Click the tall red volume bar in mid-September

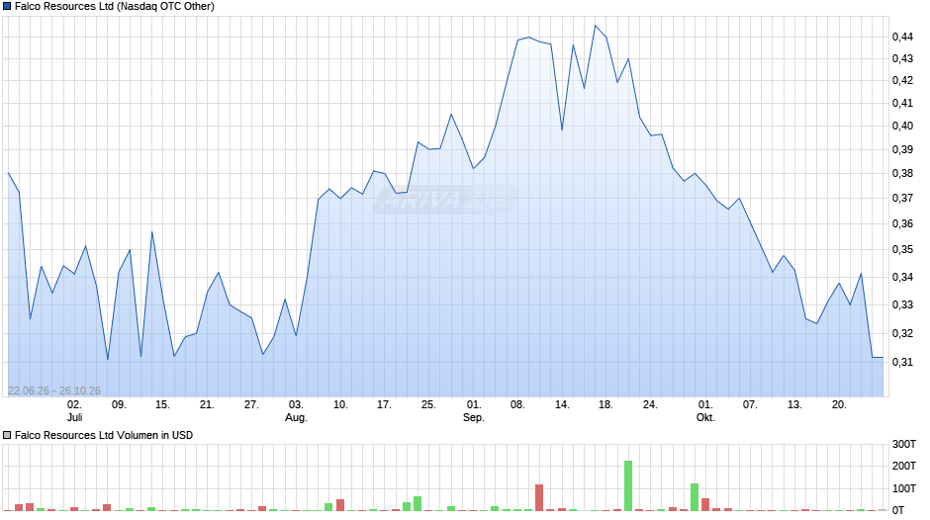(539, 497)
